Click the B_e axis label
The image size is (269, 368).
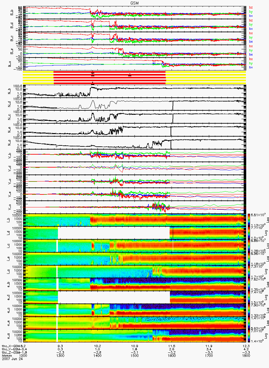tap(12, 52)
